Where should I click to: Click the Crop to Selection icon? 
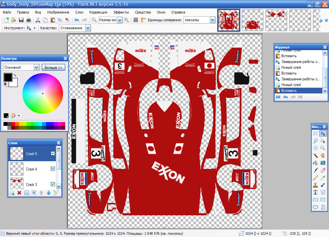coord(60,20)
